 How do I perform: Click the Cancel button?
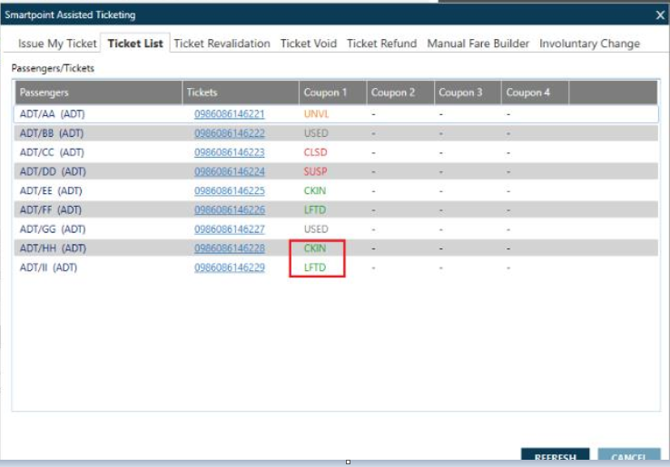click(x=628, y=457)
